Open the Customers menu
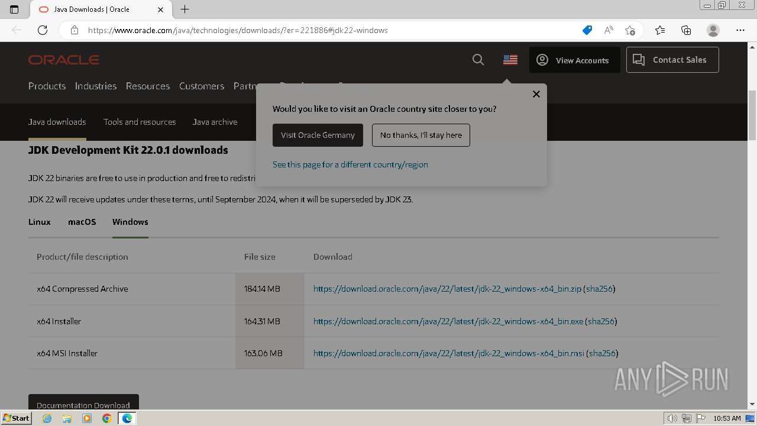The width and height of the screenshot is (757, 426). tap(202, 86)
